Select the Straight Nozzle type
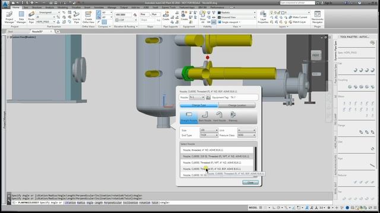 pyautogui.click(x=189, y=117)
